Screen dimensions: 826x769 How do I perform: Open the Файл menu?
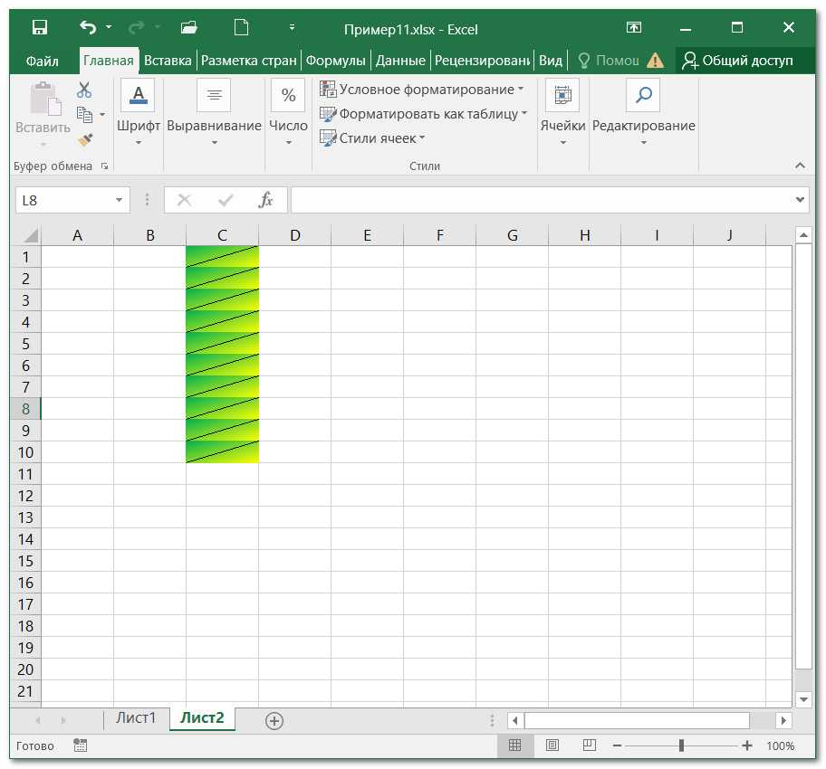tap(42, 61)
